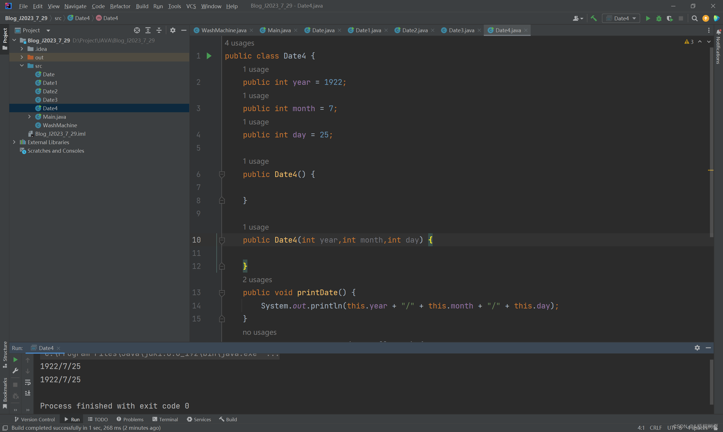Click the yellow warning stripe marker

point(711,170)
